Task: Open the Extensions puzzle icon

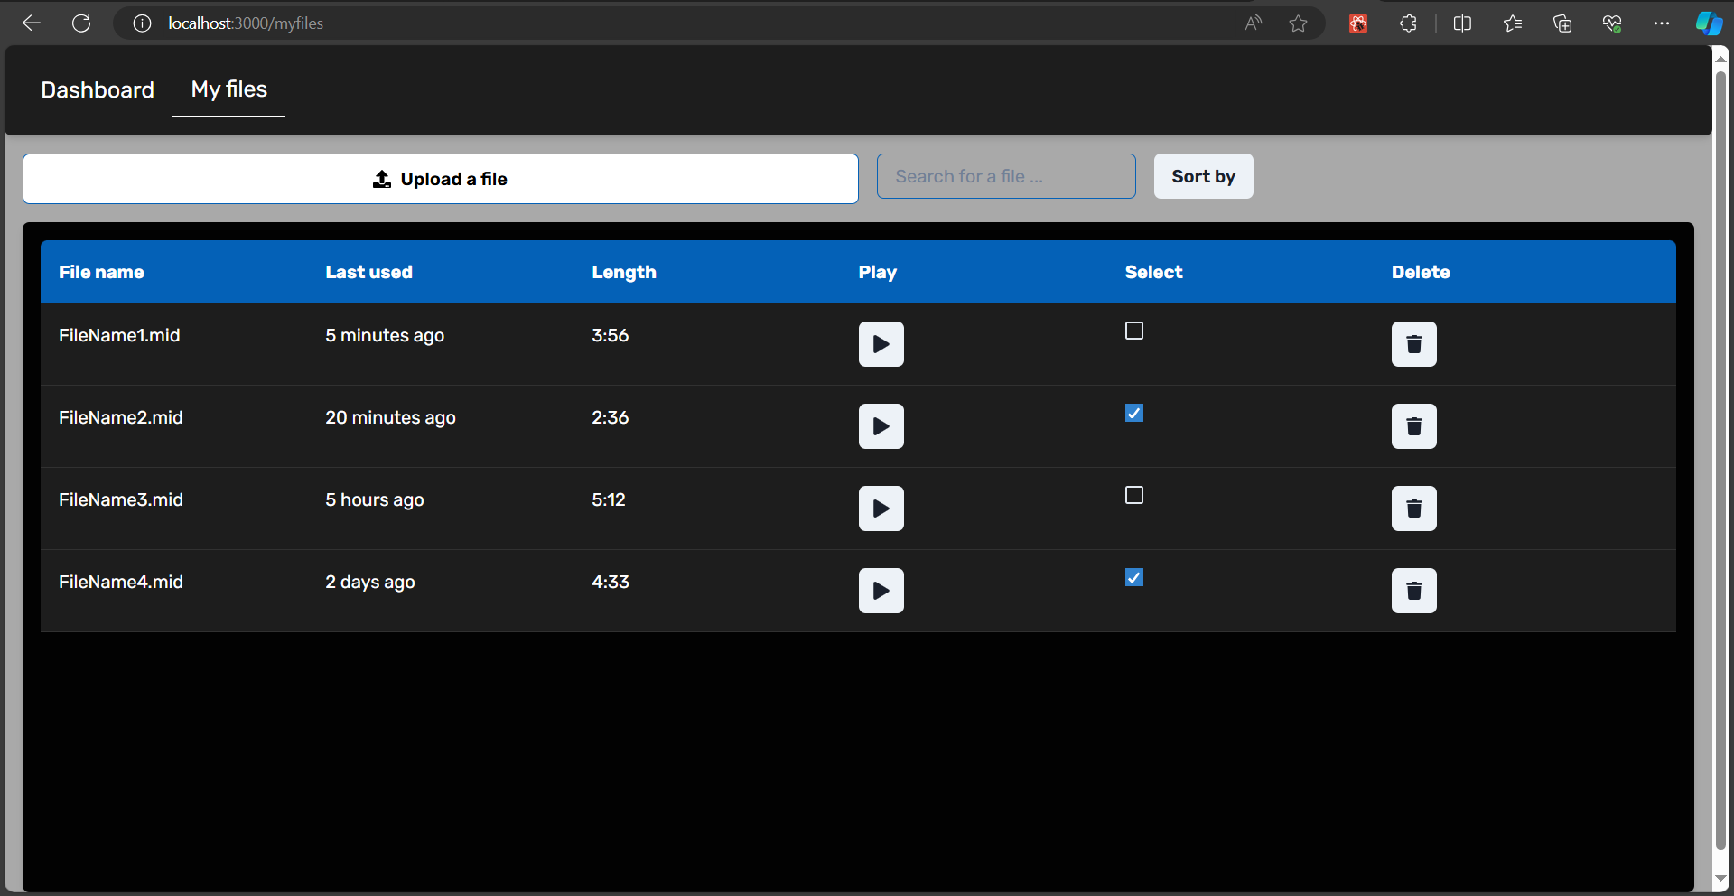Action: (1408, 23)
